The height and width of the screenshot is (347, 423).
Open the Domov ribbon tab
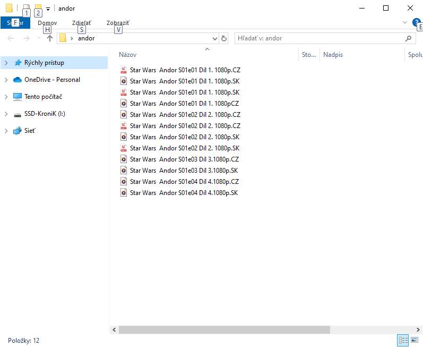coord(47,23)
